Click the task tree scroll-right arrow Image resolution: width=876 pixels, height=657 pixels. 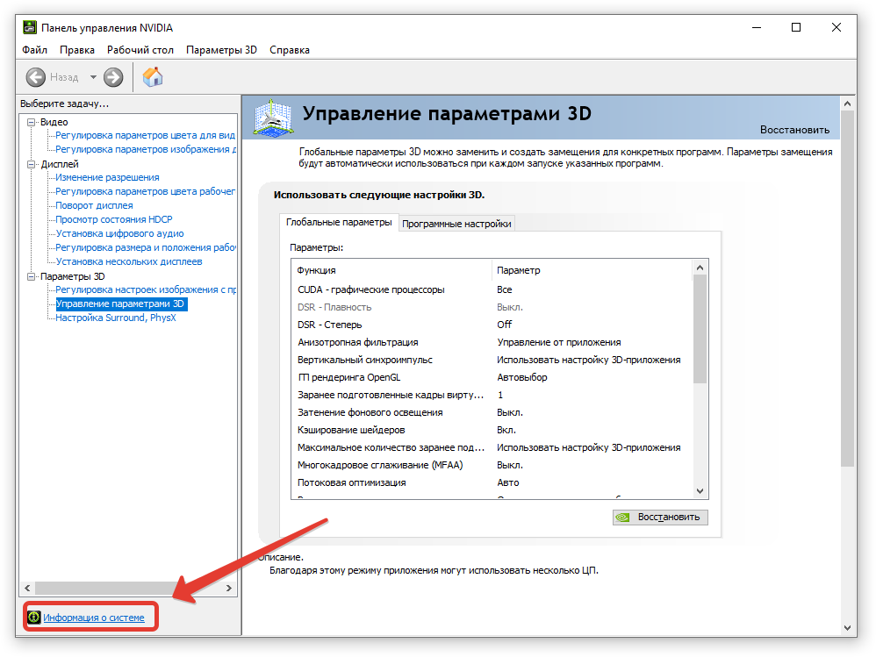(228, 588)
